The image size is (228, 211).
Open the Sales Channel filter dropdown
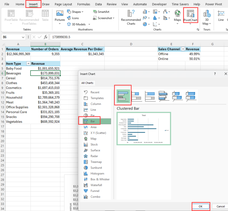183,49
